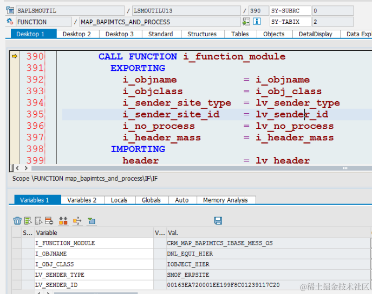372x294 pixels.
Task: Click the navigate to source icon
Action: click(x=246, y=22)
